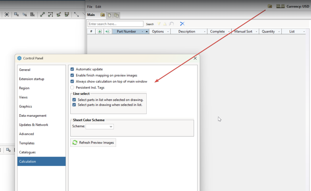Click the select-from-list cursor icon
This screenshot has height=191, width=311.
32,14
